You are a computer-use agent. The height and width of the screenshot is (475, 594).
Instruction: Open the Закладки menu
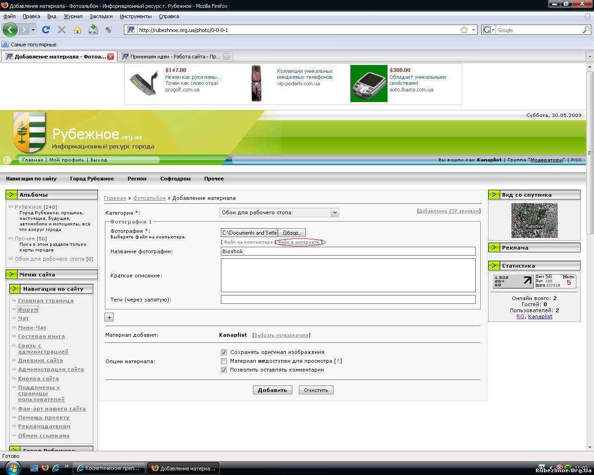tap(101, 16)
